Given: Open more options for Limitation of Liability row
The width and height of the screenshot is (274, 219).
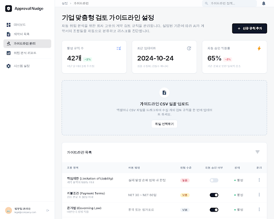Looking at the screenshot, I should coord(259,180).
